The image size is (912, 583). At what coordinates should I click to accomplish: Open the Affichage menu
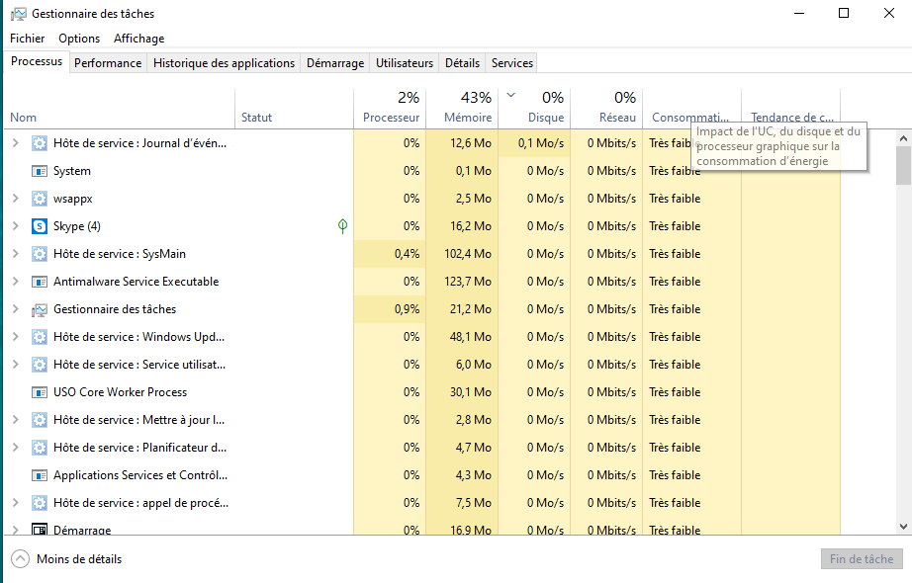138,39
